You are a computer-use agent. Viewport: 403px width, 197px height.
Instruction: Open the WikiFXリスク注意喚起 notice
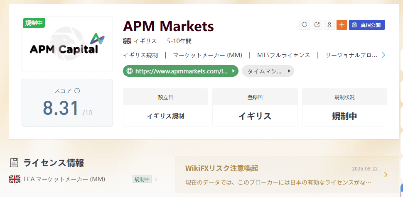[x=287, y=175]
